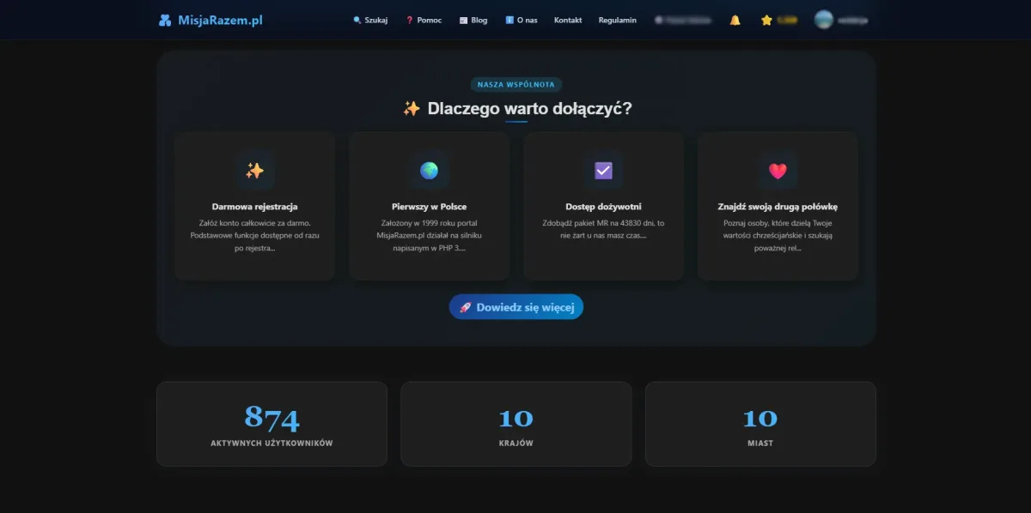The height and width of the screenshot is (513, 1031).
Task: Select the Dostęp dożywotni card title
Action: click(x=603, y=207)
